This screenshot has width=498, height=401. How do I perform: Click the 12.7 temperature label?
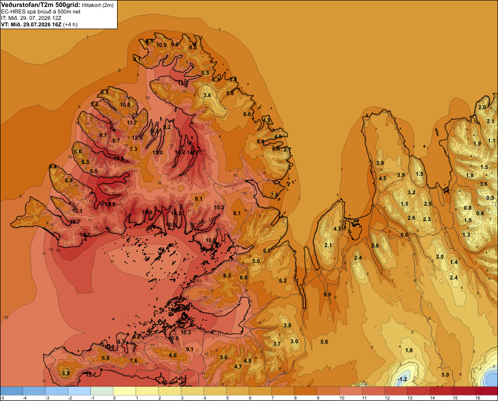click(x=91, y=375)
